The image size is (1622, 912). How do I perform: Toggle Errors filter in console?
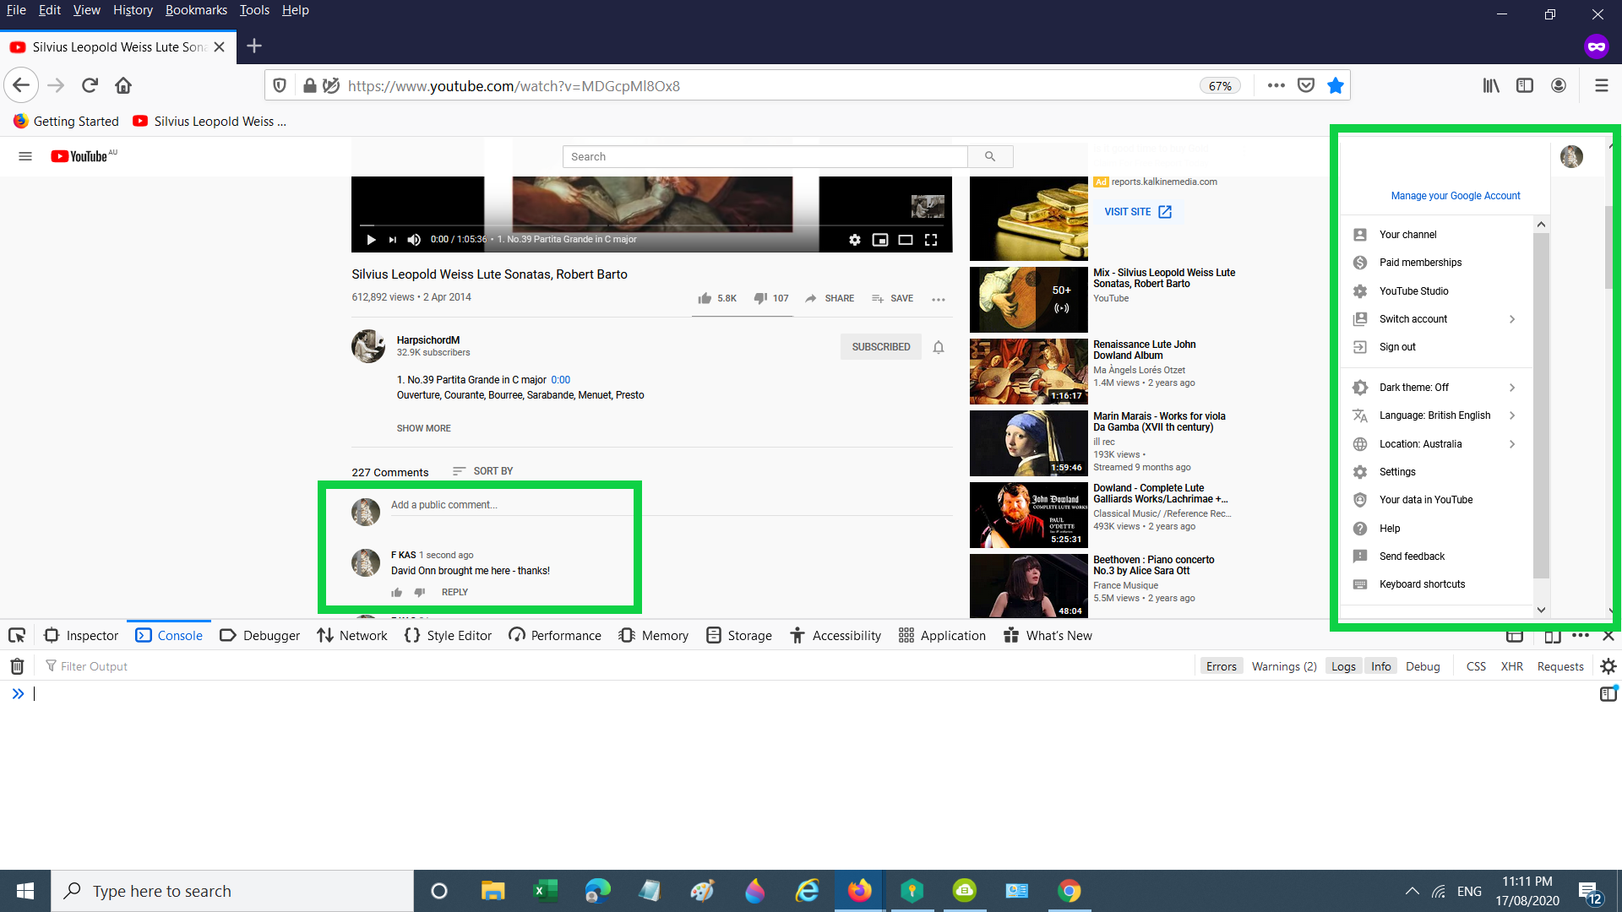1221,666
